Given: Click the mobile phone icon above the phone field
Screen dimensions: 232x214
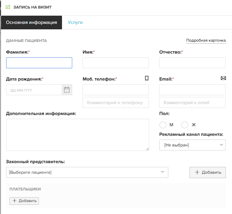Looking at the screenshot, I should pyautogui.click(x=146, y=78).
